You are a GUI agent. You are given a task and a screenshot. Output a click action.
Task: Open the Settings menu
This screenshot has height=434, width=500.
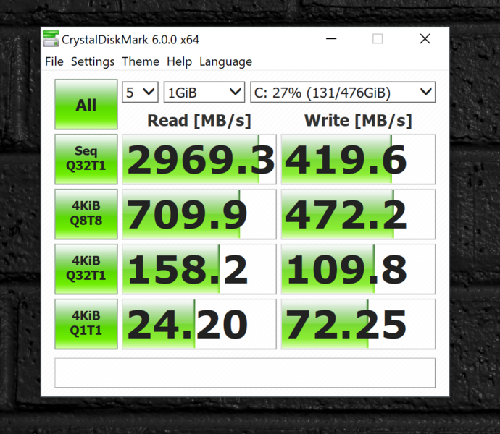point(93,61)
